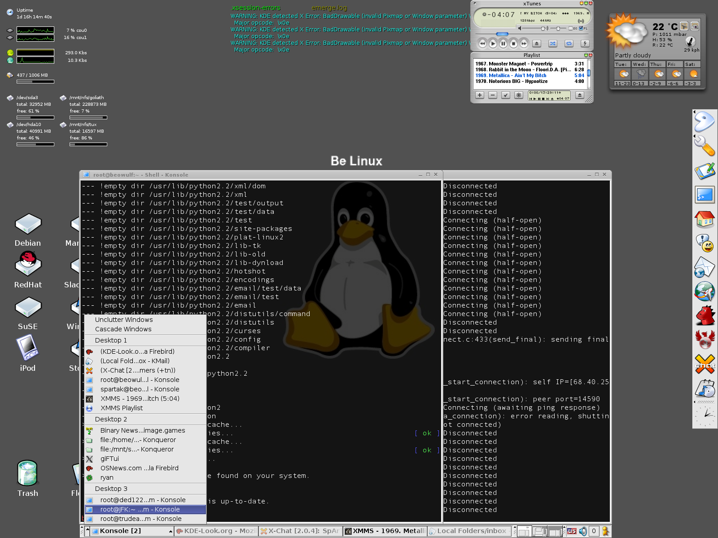Click the yellow AIM figure in system tray
718x538 pixels.
(605, 531)
